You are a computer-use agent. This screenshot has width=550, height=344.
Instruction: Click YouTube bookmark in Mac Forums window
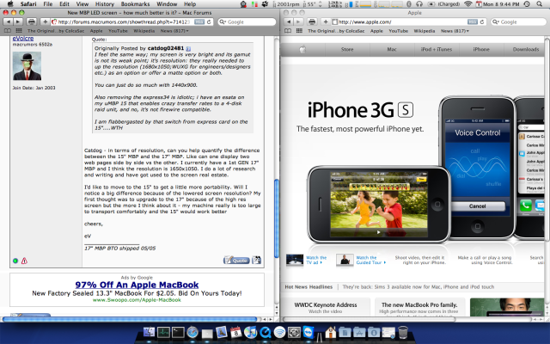(118, 31)
